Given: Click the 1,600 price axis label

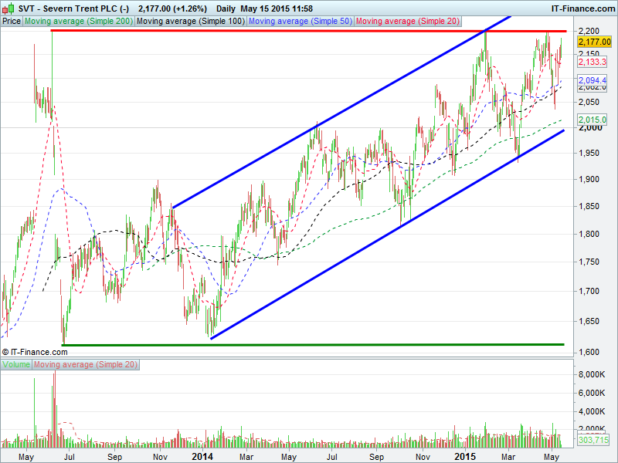Looking at the screenshot, I should (x=589, y=352).
